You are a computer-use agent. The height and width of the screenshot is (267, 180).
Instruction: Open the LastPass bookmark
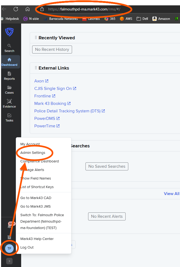(x=91, y=19)
